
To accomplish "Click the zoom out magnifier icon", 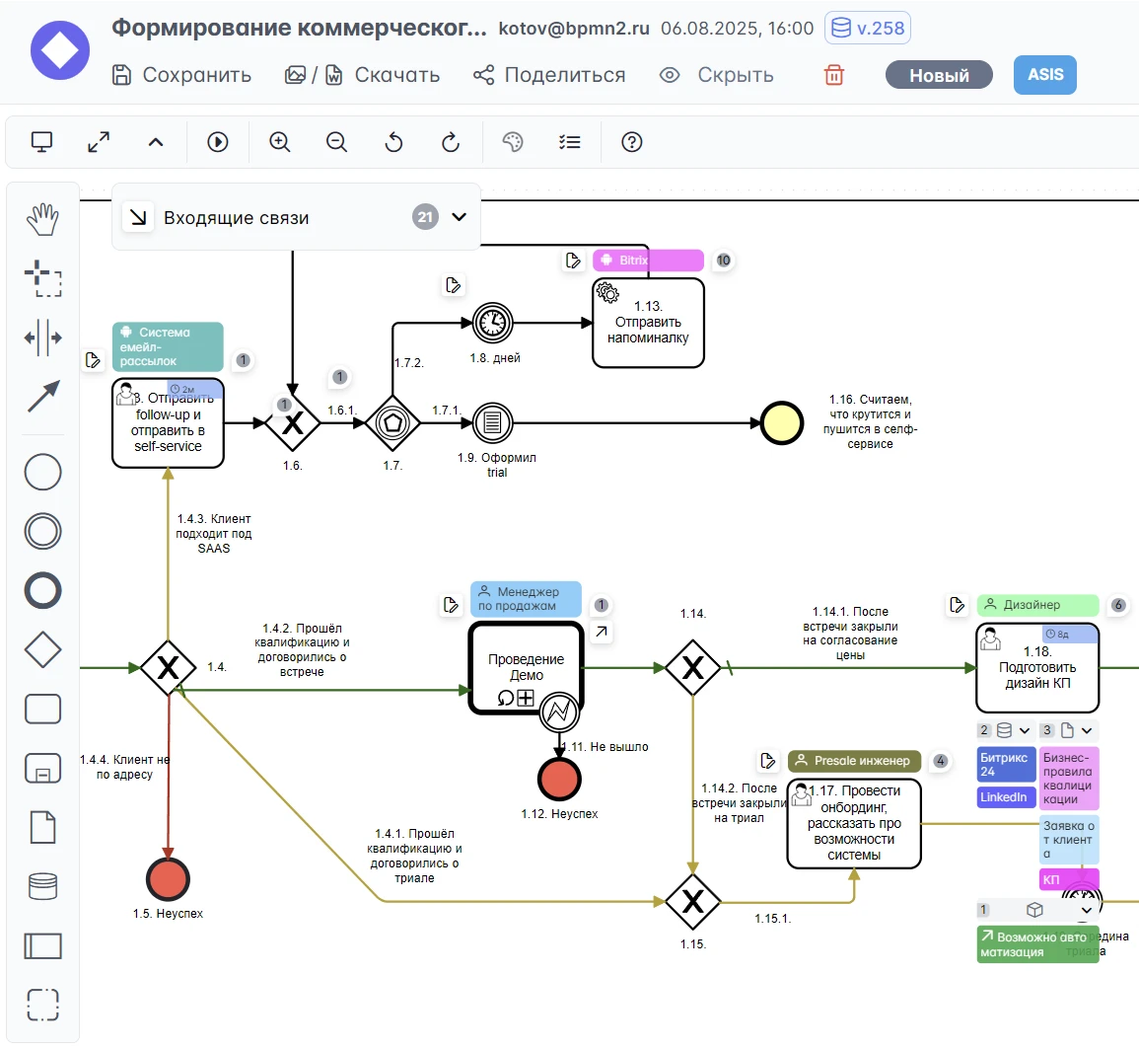I will pyautogui.click(x=337, y=142).
